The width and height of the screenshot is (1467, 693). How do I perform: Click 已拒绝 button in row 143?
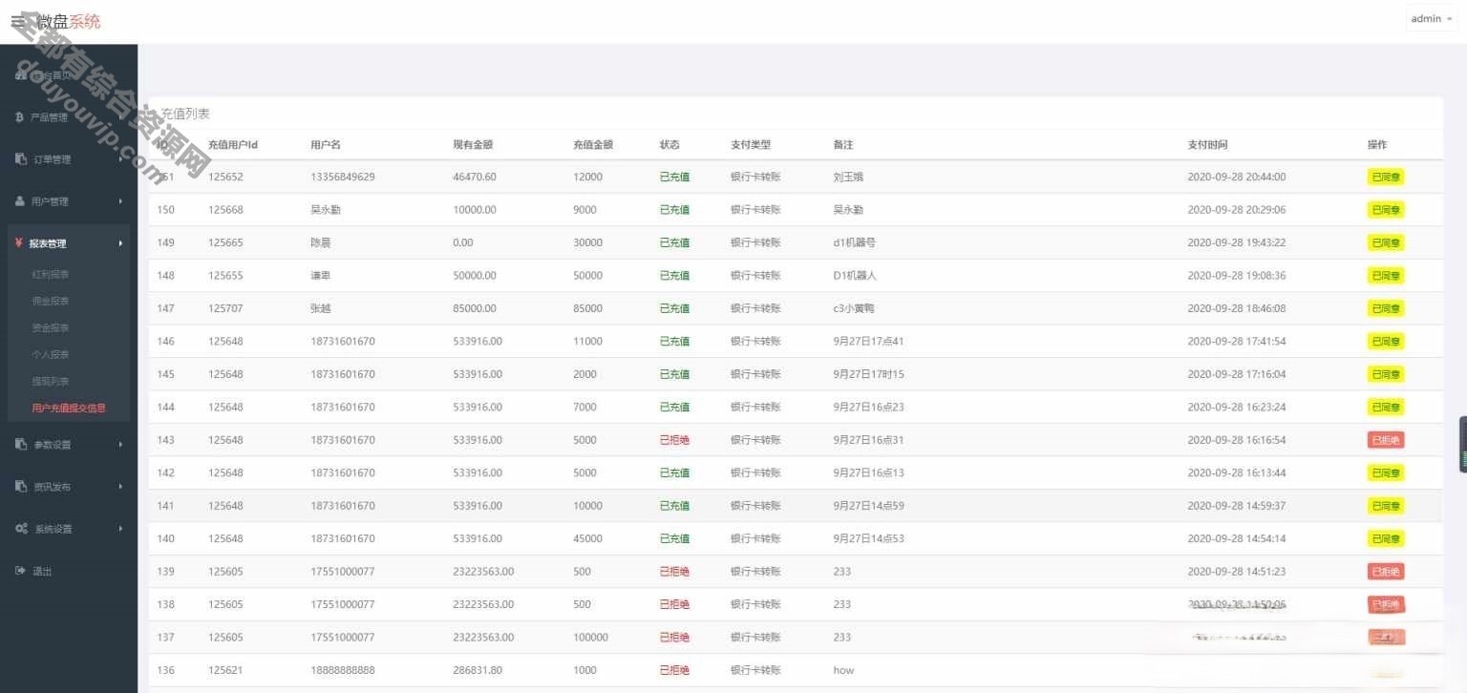[1386, 440]
